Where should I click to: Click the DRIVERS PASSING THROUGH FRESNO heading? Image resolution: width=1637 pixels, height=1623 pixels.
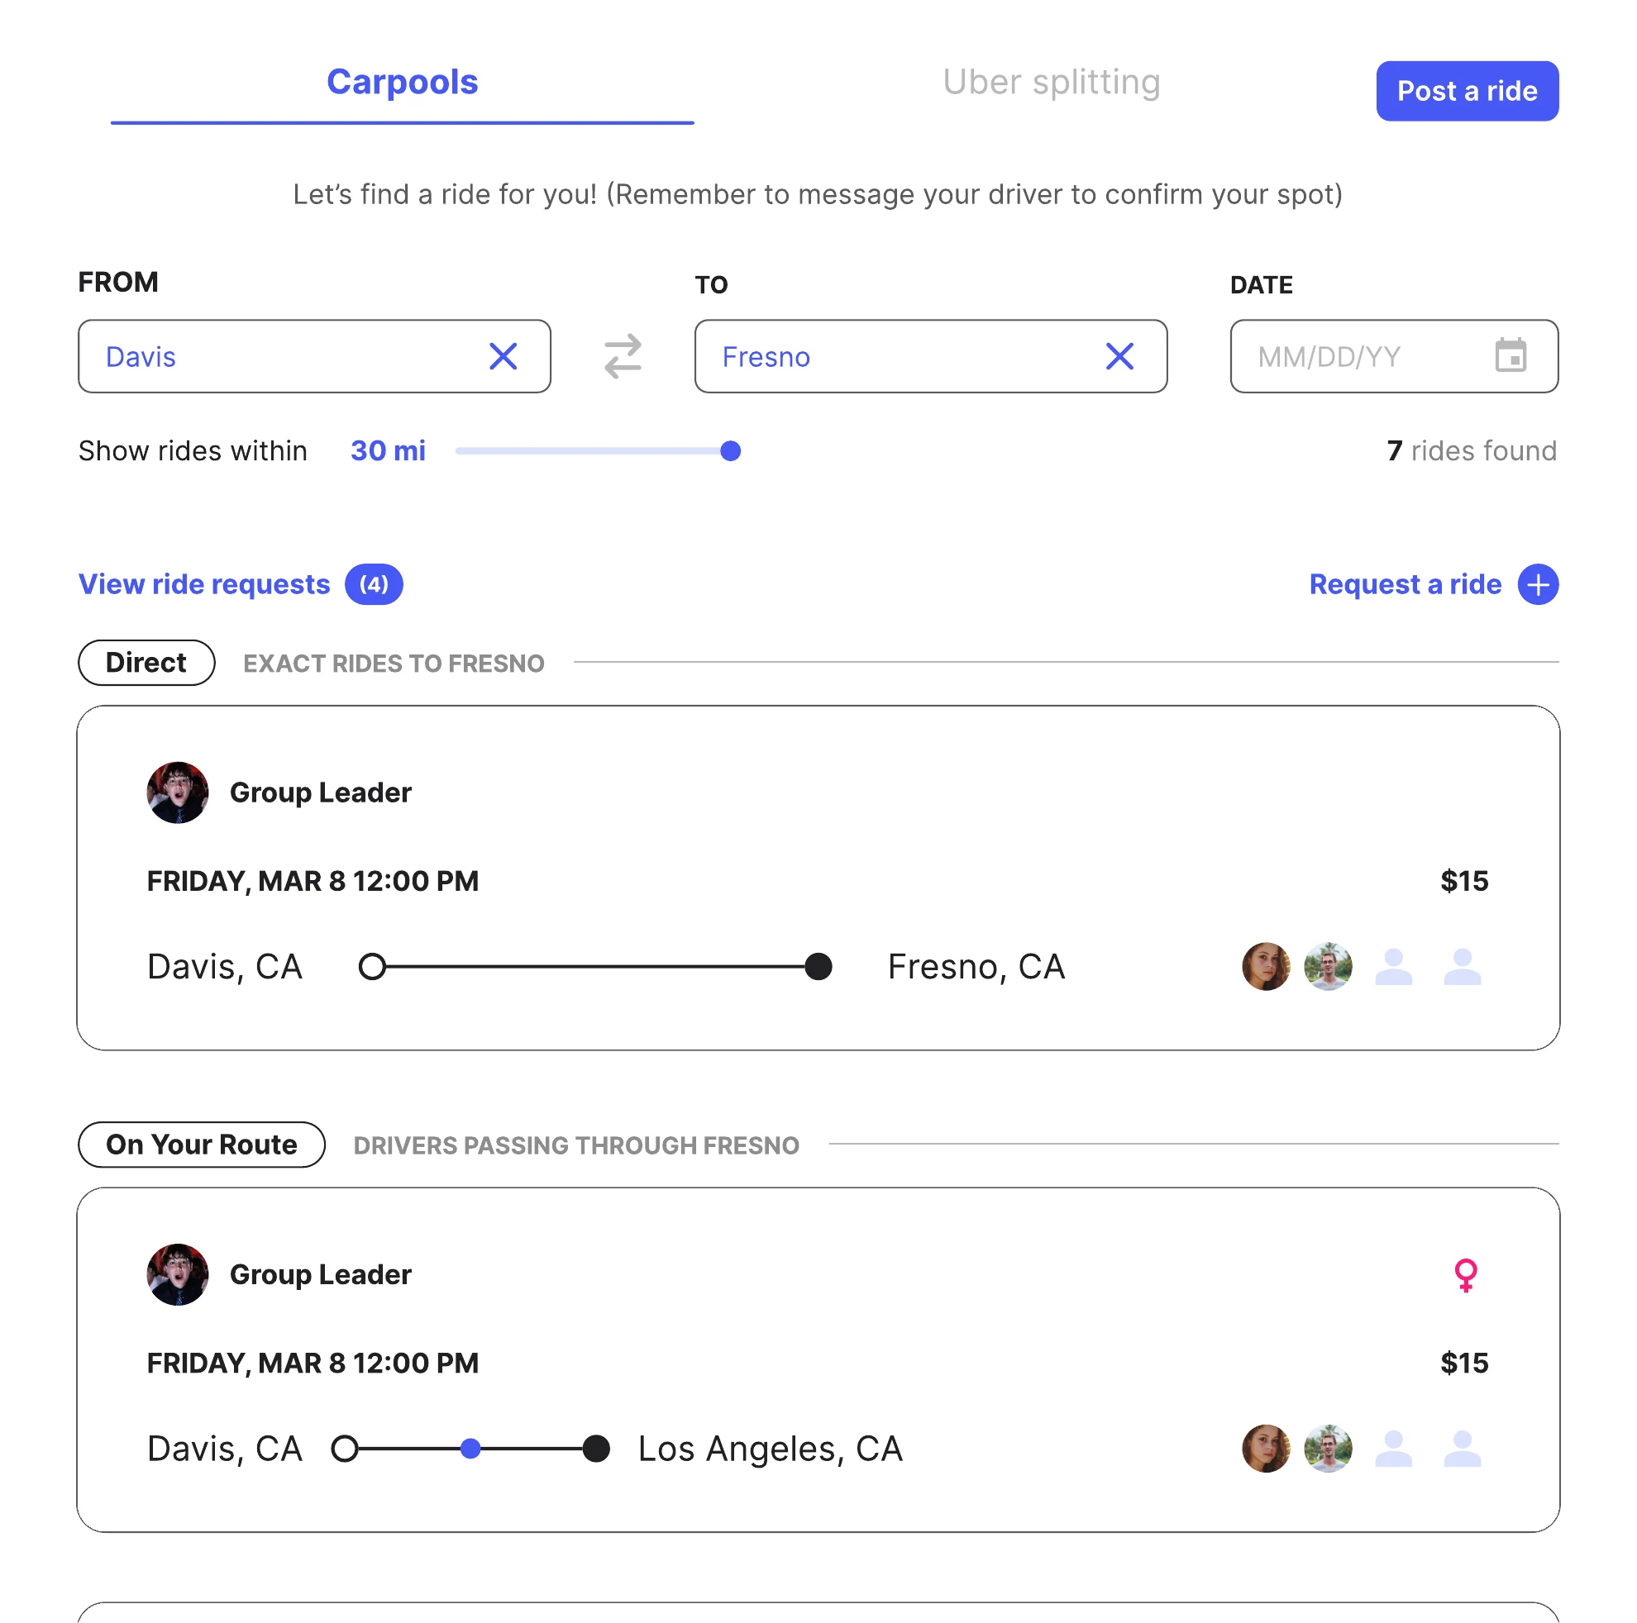[x=576, y=1145]
